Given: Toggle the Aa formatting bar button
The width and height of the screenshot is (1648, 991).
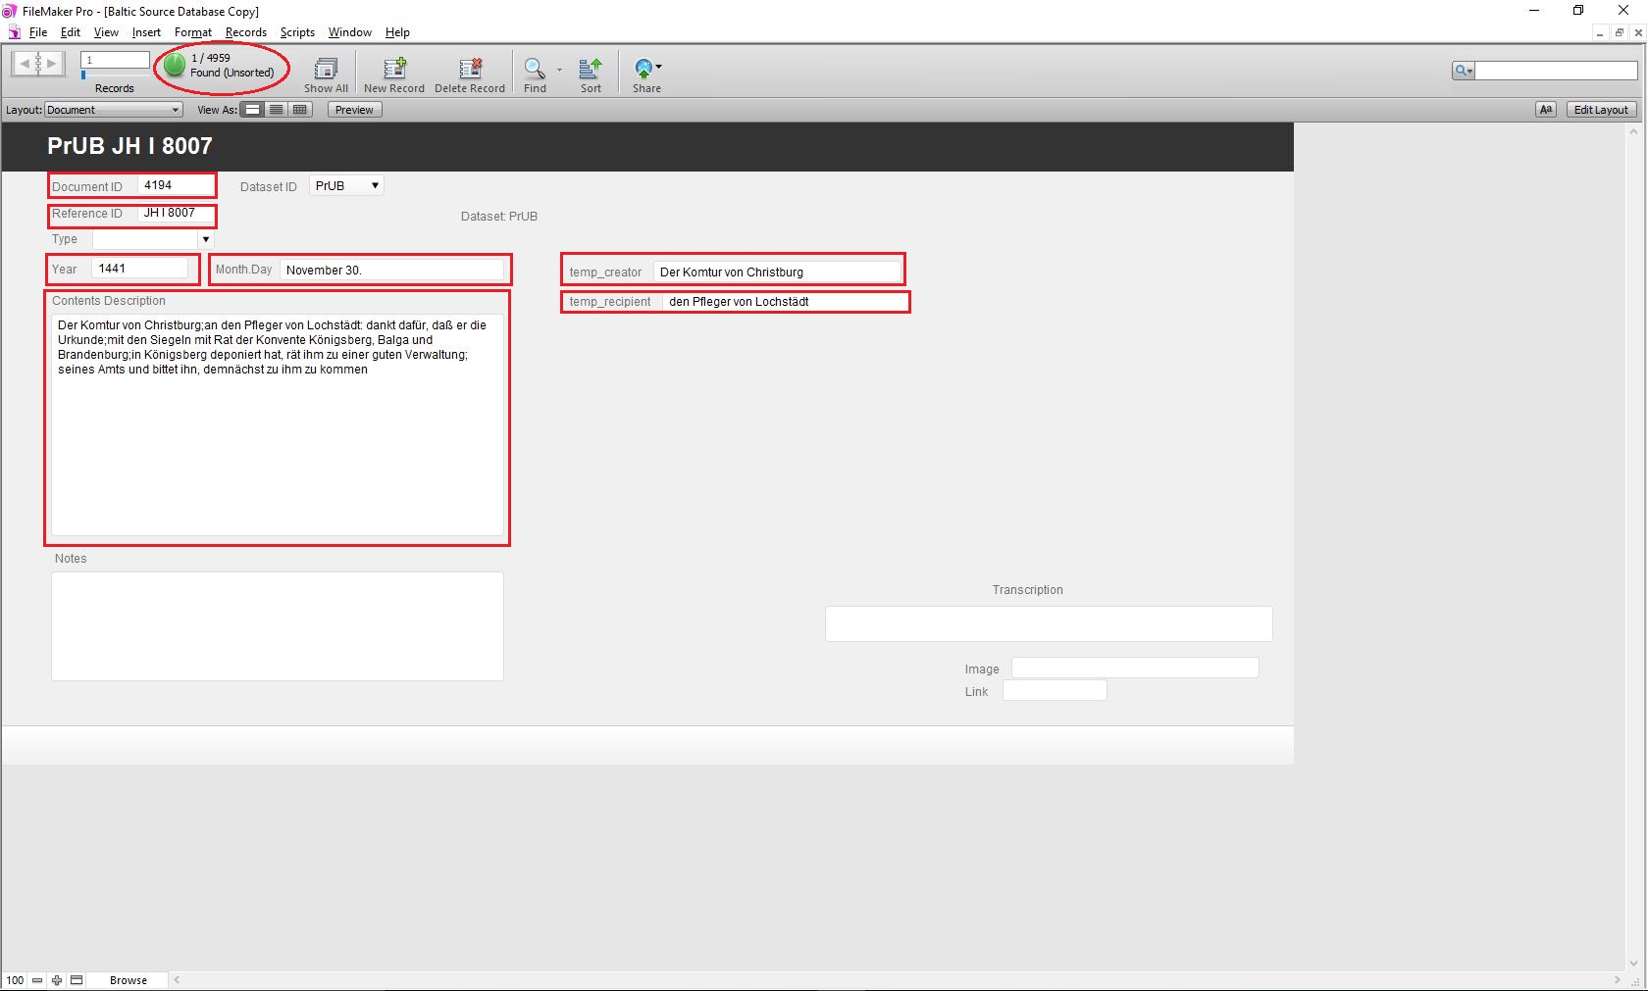Looking at the screenshot, I should point(1546,110).
